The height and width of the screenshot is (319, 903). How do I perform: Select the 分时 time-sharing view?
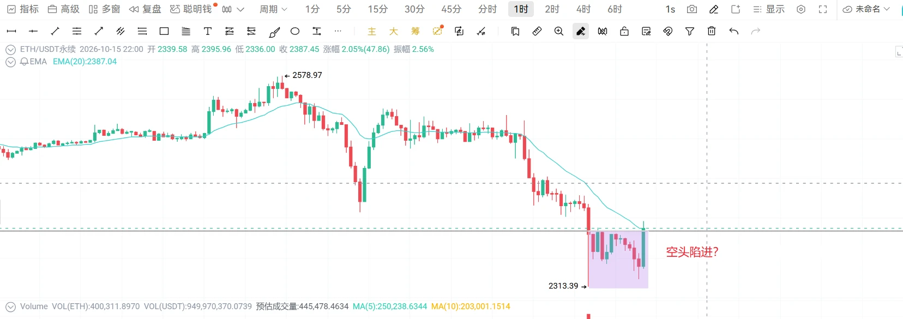tap(487, 9)
